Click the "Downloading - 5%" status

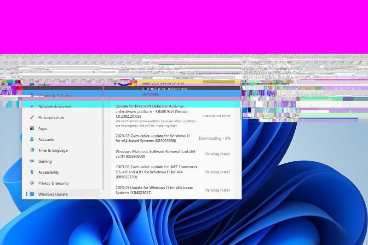pyautogui.click(x=214, y=138)
